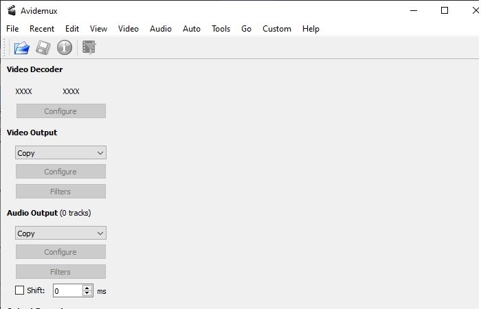This screenshot has width=481, height=309.
Task: Decrease Shift value with down arrow
Action: pos(87,293)
